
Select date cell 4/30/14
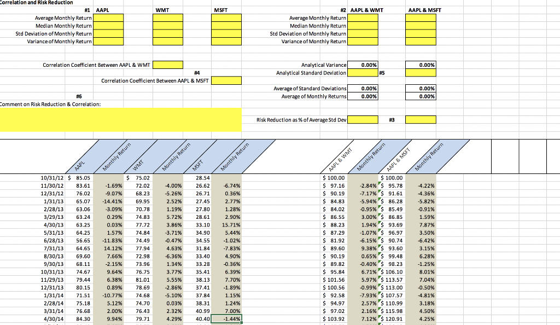54,319
